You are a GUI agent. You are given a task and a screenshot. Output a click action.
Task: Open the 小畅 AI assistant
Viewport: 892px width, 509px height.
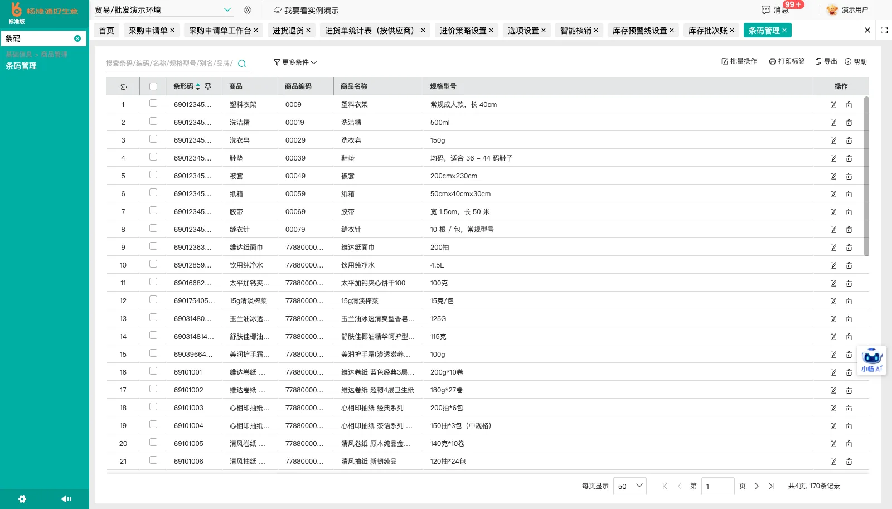point(872,360)
